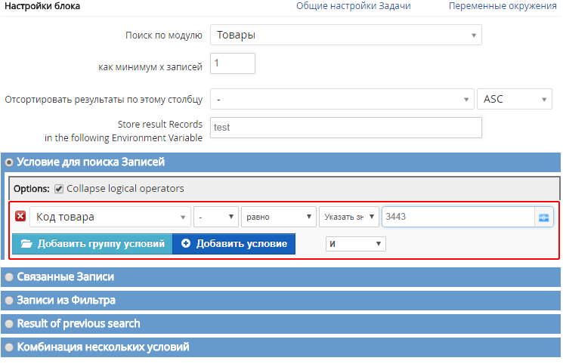Open the И logical operator dropdown

tap(355, 244)
